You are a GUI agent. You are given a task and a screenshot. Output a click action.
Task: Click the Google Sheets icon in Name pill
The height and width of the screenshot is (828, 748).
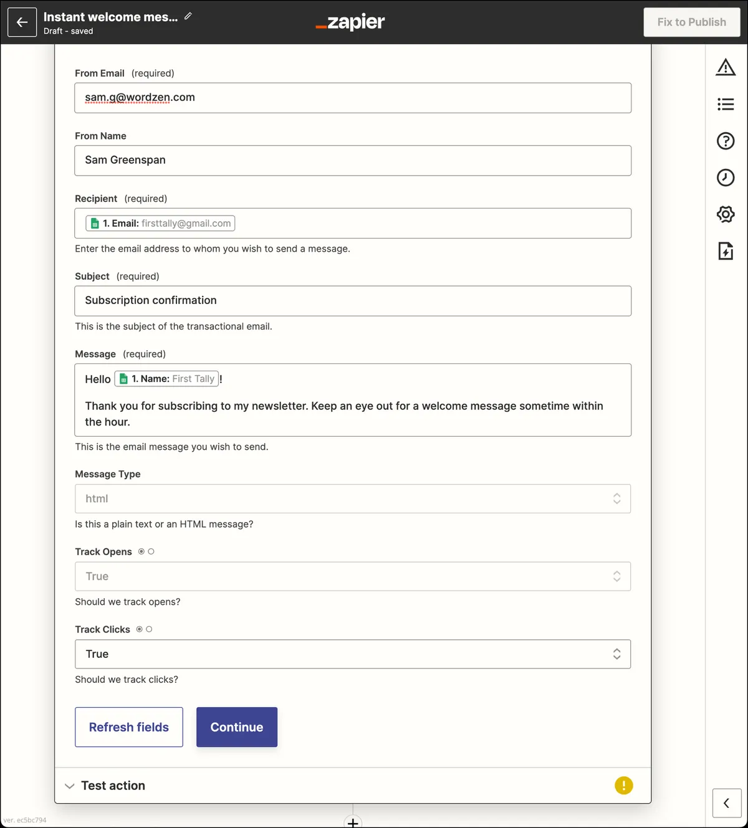click(123, 379)
